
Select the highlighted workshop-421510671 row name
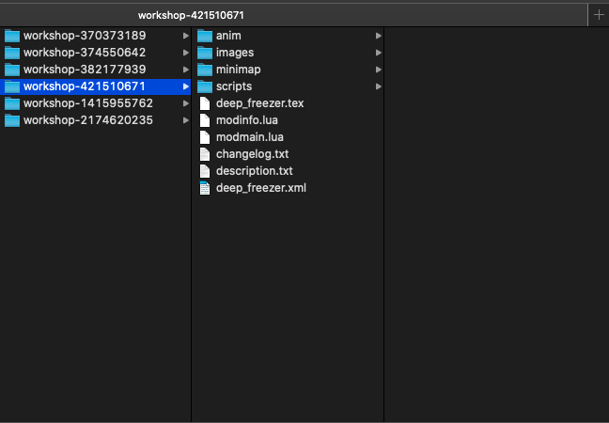85,86
